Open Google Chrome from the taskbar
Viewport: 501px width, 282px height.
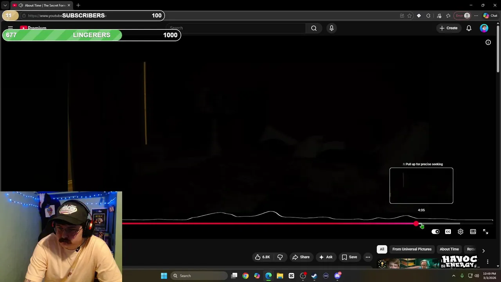coord(245,276)
